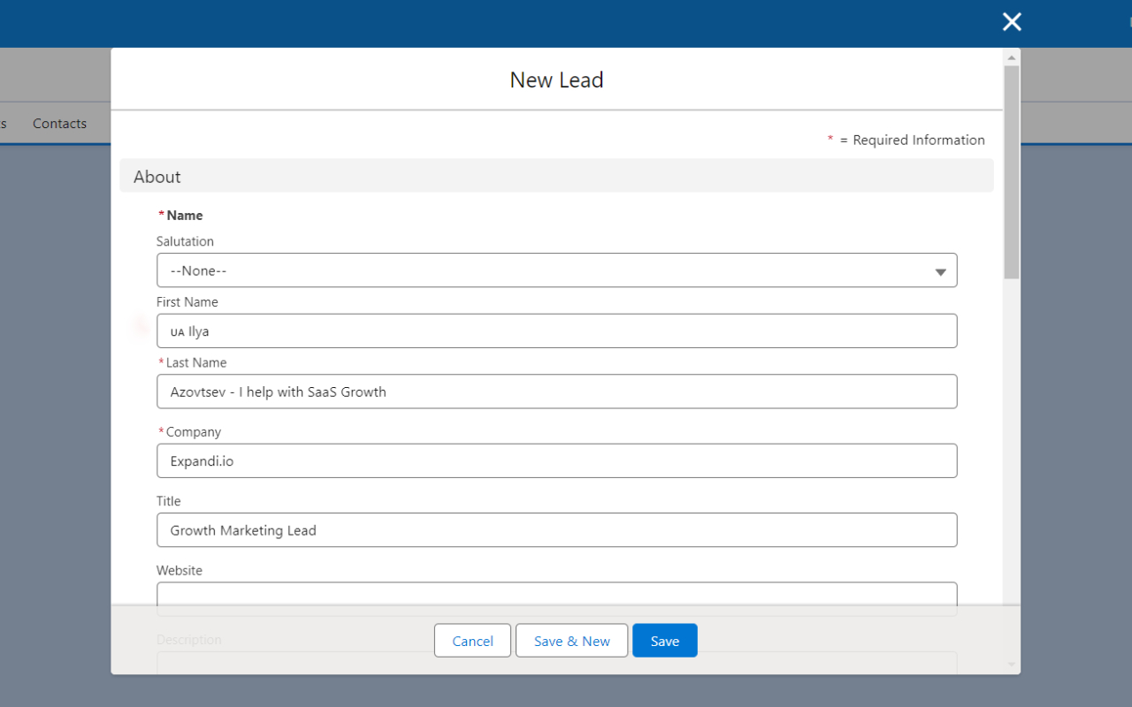Image resolution: width=1132 pixels, height=707 pixels.
Task: Save the new lead
Action: point(664,640)
